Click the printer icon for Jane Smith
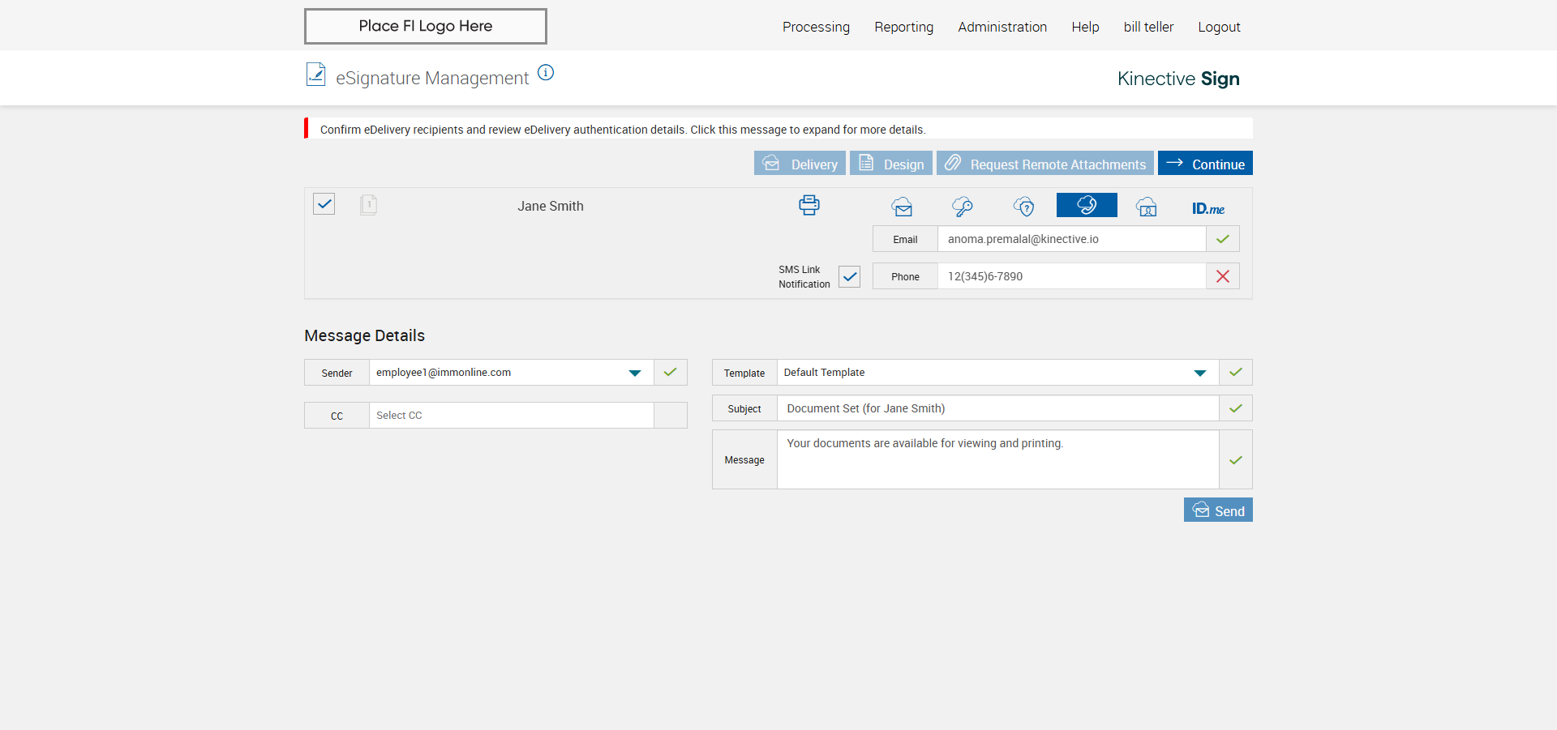The image size is (1557, 730). [x=809, y=205]
